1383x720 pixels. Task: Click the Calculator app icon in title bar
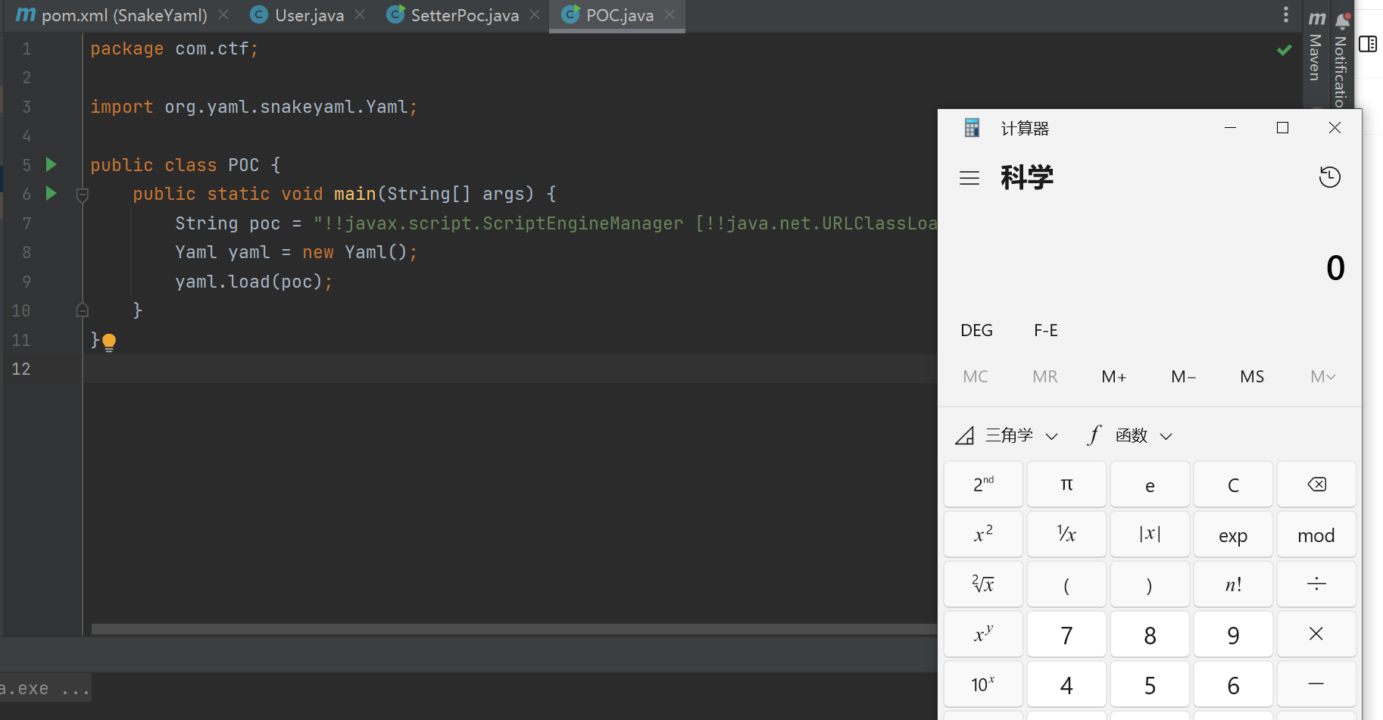coord(972,128)
